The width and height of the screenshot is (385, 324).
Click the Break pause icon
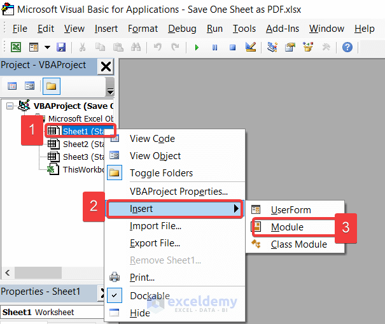pyautogui.click(x=214, y=47)
